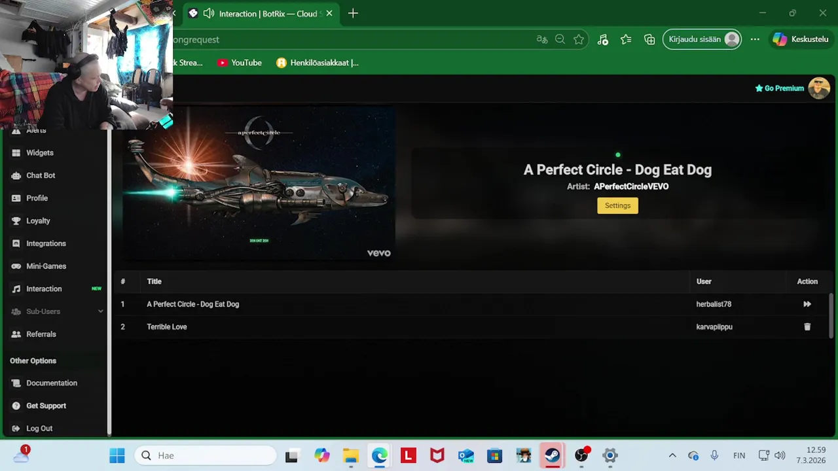Open Outlook from the taskbar
838x471 pixels.
(465, 455)
